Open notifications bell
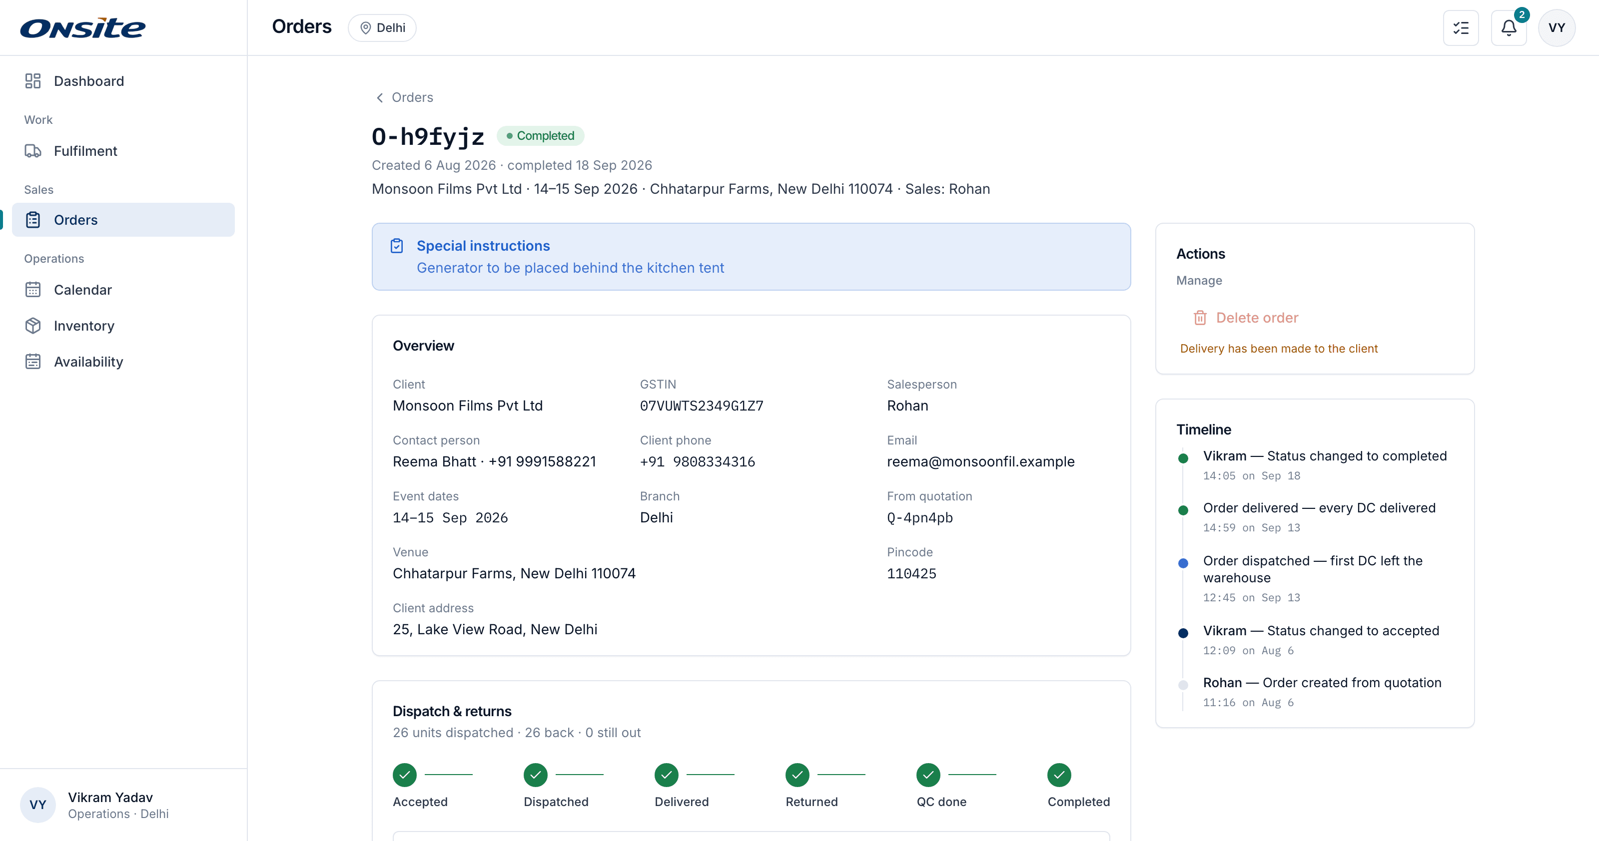Viewport: 1599px width, 841px height. pyautogui.click(x=1509, y=28)
